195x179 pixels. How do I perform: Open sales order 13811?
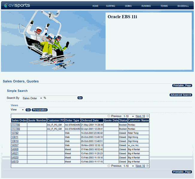coord(15,137)
